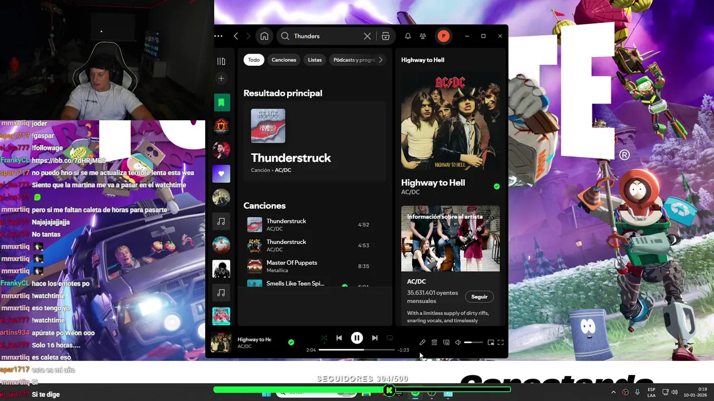Open ESP LAA language switcher
714x401 pixels.
[652, 393]
